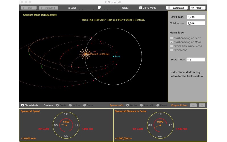227x142 pixels.
Task: Select Apollo as the spacecraft
Action: coord(127,105)
